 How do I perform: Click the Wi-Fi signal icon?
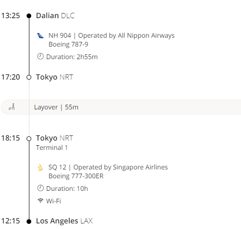(x=41, y=201)
